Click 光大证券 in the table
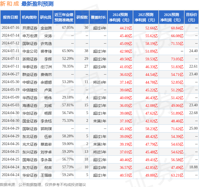The width and height of the screenshot is (199, 187). [30, 144]
